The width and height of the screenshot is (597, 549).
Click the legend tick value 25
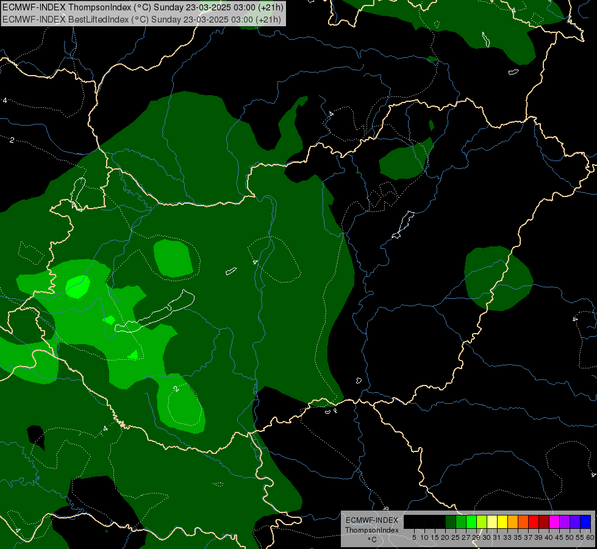pos(456,537)
